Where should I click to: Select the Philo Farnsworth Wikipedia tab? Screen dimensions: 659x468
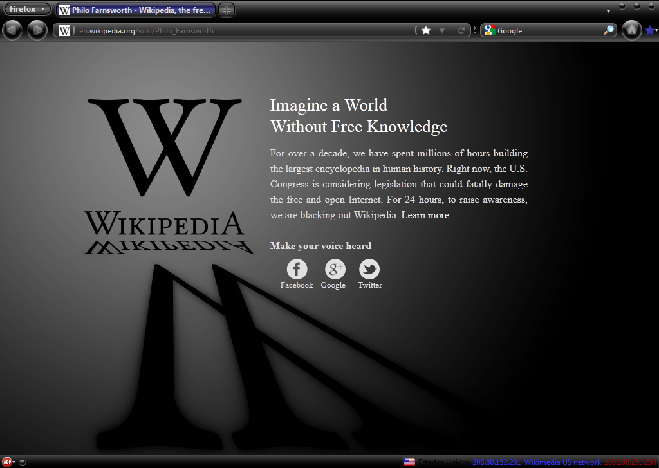tap(135, 10)
